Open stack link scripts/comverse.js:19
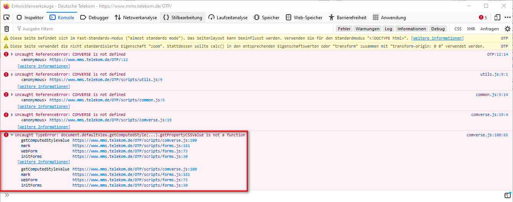Image resolution: width=513 pixels, height=202 pixels. point(111,120)
